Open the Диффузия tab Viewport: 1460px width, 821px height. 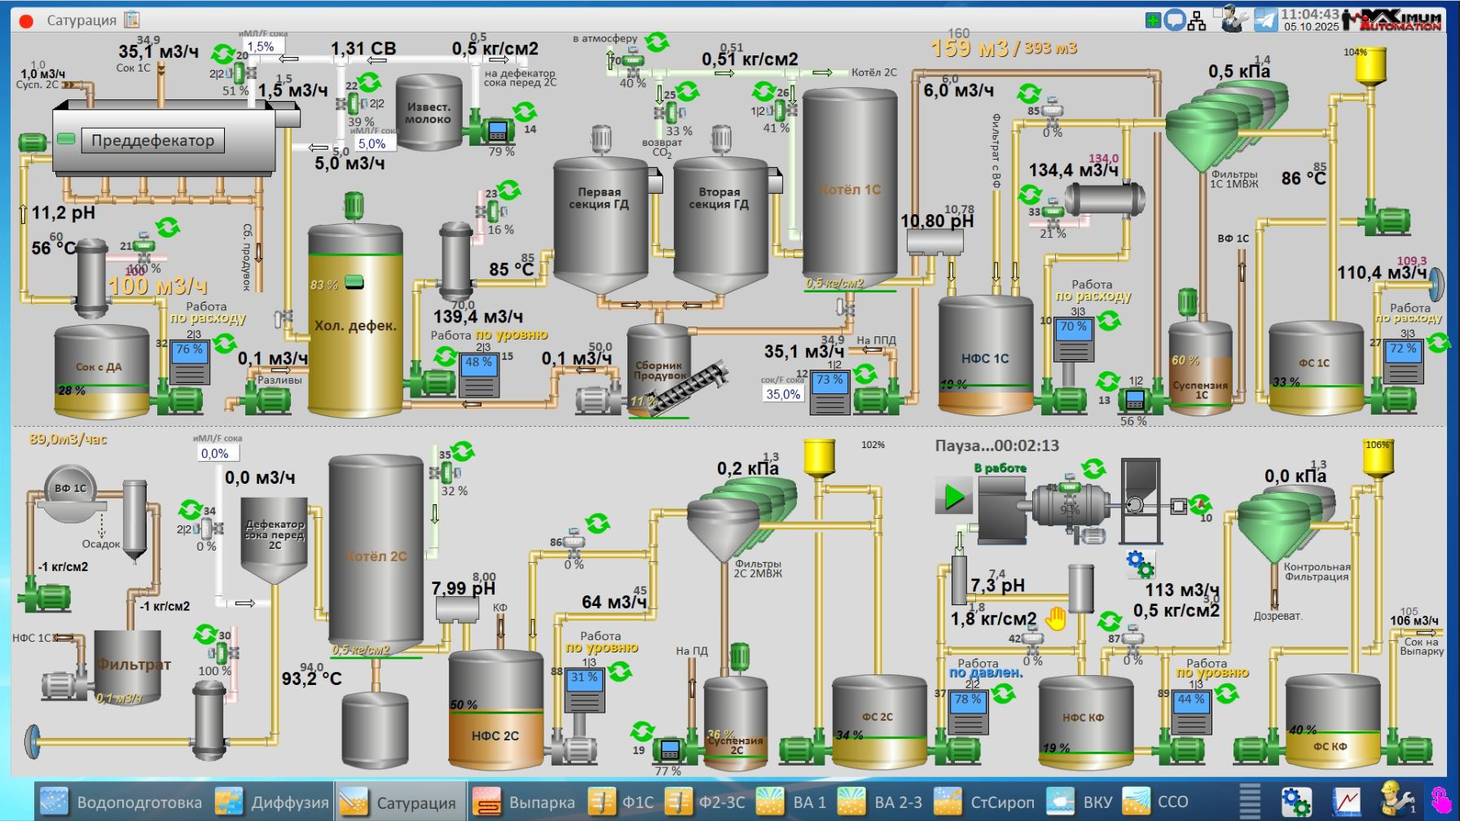coord(274,802)
